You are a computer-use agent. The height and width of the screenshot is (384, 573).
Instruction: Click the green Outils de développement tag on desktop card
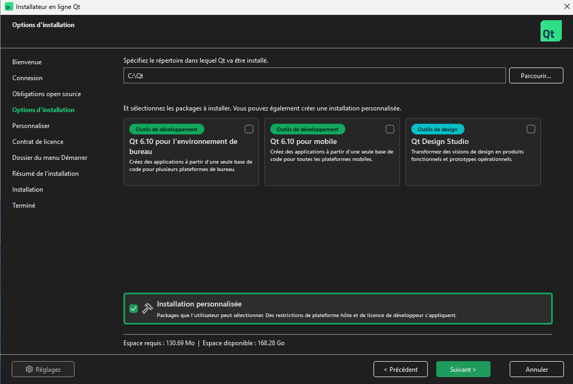pyautogui.click(x=167, y=129)
